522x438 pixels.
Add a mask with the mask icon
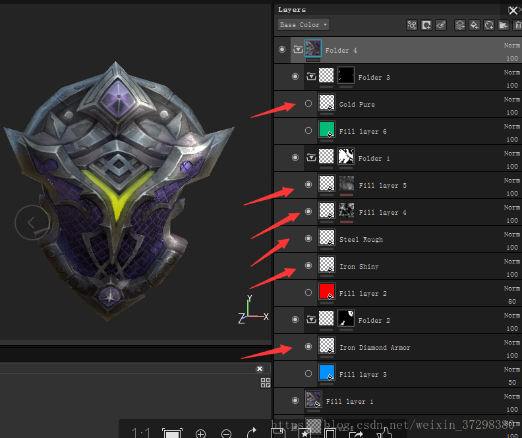[426, 25]
